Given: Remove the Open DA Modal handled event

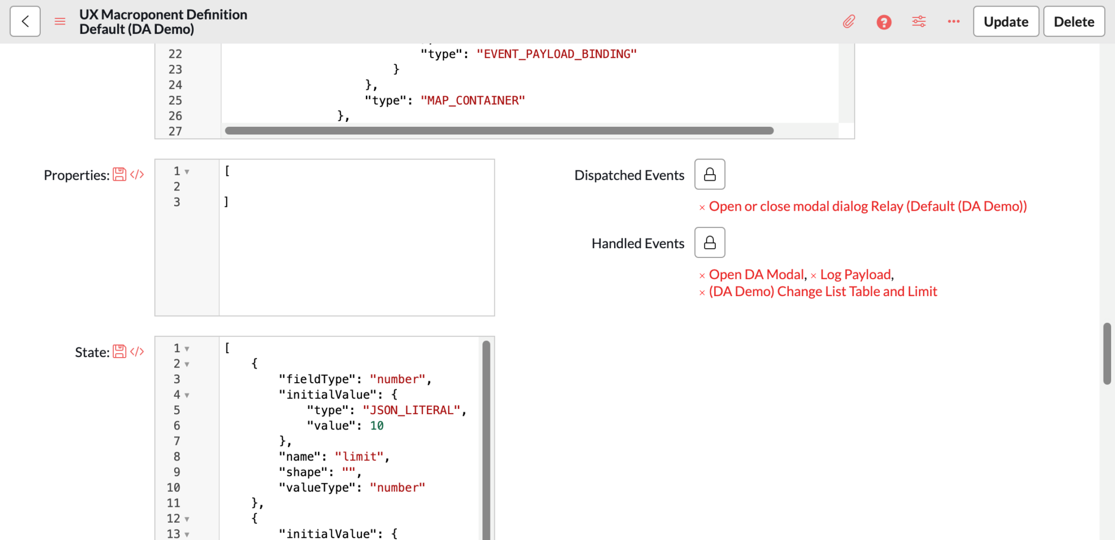Looking at the screenshot, I should pyautogui.click(x=701, y=274).
